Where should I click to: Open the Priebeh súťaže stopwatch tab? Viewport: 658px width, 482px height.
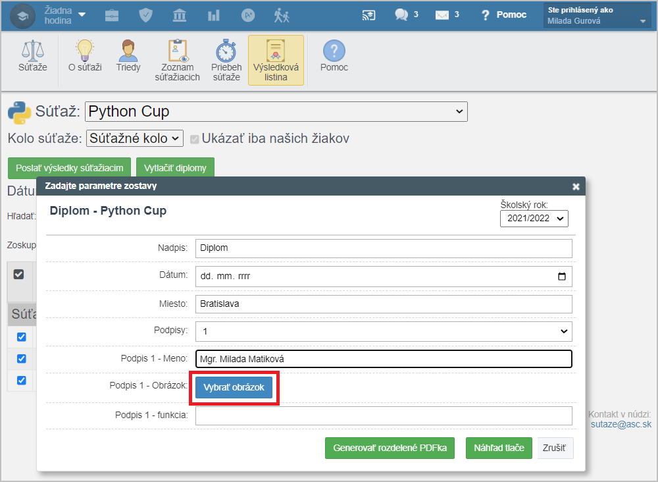click(226, 61)
